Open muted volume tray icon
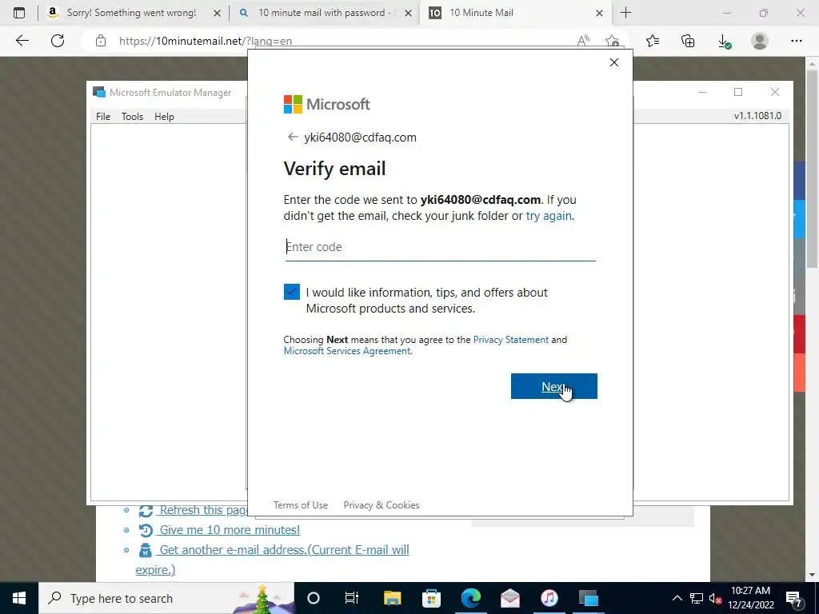This screenshot has width=819, height=614. [715, 598]
